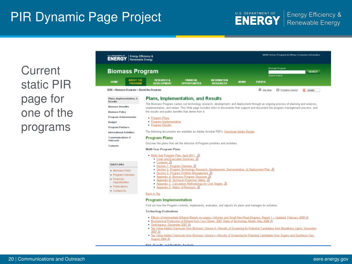Click the PDF icon beside Multi-Year Program Plan, April 2011
Viewport: 352px width, 264px height.
(199, 155)
